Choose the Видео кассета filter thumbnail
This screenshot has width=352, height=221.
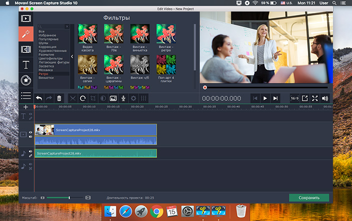tap(88, 34)
